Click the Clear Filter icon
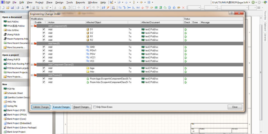This screenshot has width=268, height=134. tap(88, 8)
